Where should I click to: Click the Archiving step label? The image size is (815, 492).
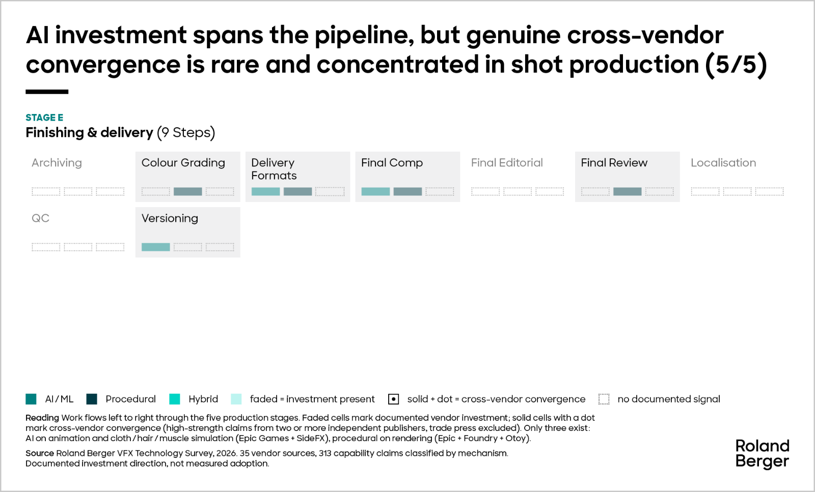[57, 163]
